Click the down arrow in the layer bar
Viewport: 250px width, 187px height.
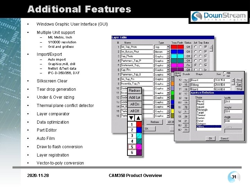point(131,118)
